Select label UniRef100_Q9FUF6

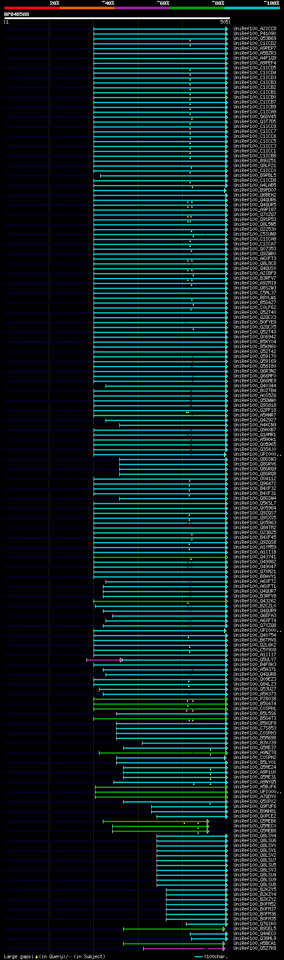[x=255, y=806]
